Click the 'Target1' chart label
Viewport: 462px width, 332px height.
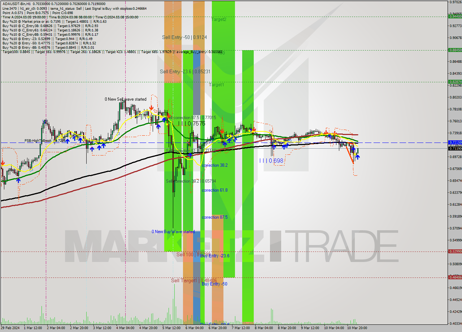pyautogui.click(x=217, y=84)
